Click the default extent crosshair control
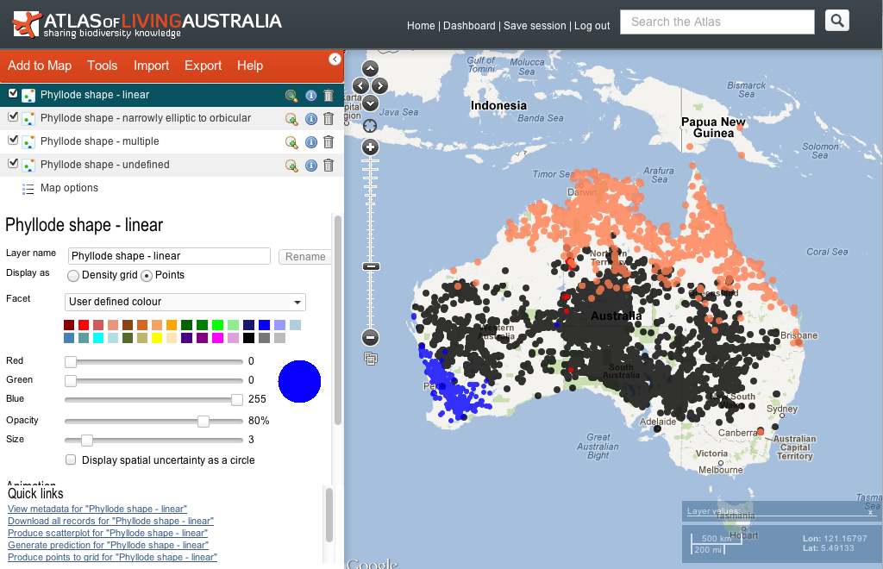The image size is (883, 569). pyautogui.click(x=369, y=125)
